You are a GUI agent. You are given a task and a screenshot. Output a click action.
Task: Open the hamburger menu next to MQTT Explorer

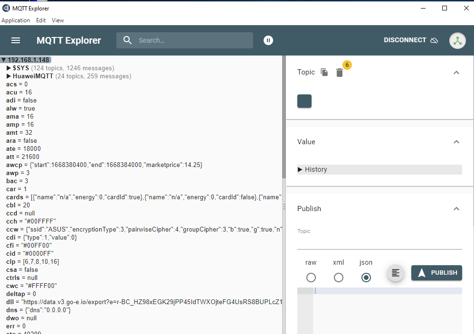[x=16, y=40]
